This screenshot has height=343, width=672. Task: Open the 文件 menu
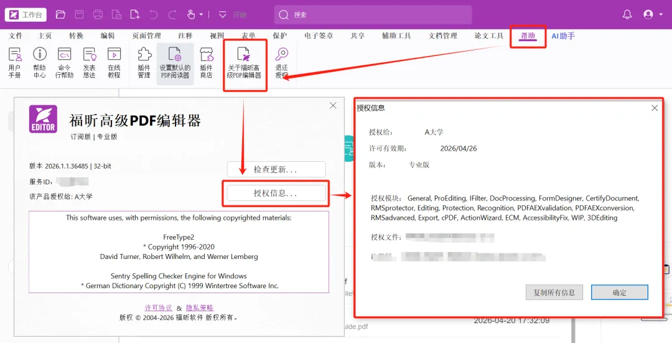(16, 36)
